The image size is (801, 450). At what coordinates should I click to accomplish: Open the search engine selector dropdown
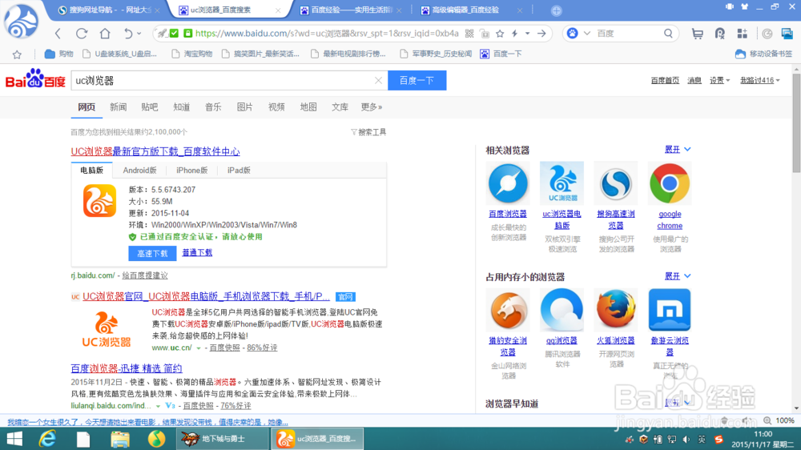pyautogui.click(x=586, y=34)
